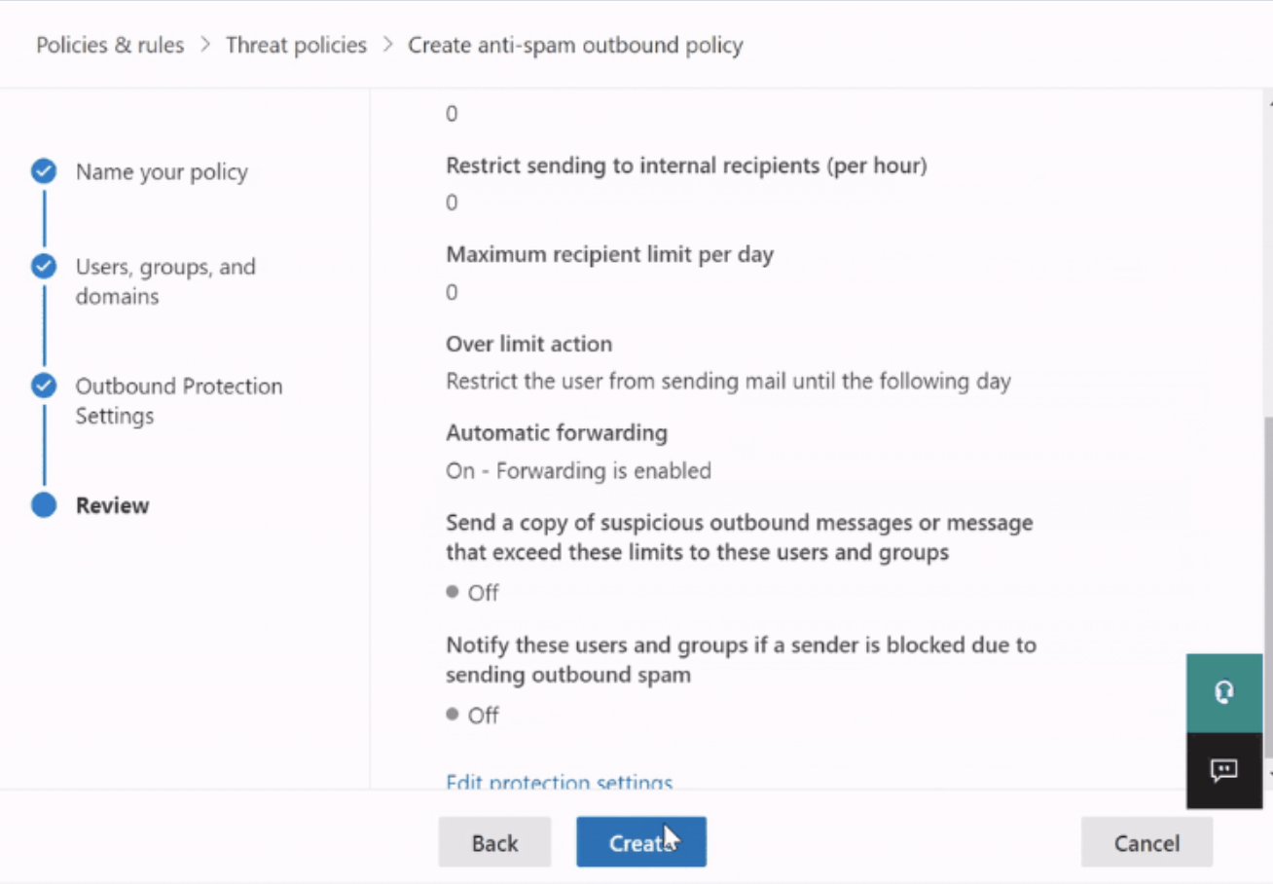Navigate to Policies & rules breadcrumb
The image size is (1273, 884).
109,45
